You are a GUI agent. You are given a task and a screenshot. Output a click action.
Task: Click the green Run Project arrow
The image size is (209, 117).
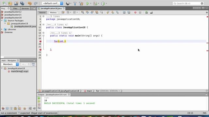(88, 4)
